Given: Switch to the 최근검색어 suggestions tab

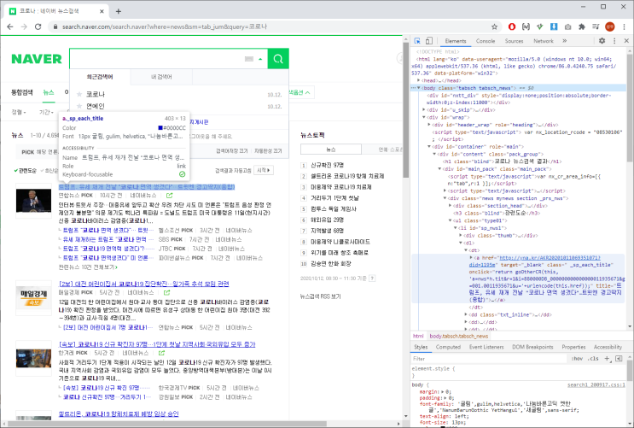Looking at the screenshot, I should [100, 77].
